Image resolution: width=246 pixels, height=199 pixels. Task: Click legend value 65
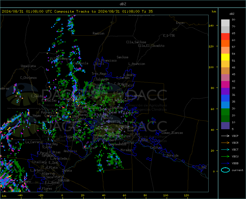pyautogui.click(x=233, y=33)
